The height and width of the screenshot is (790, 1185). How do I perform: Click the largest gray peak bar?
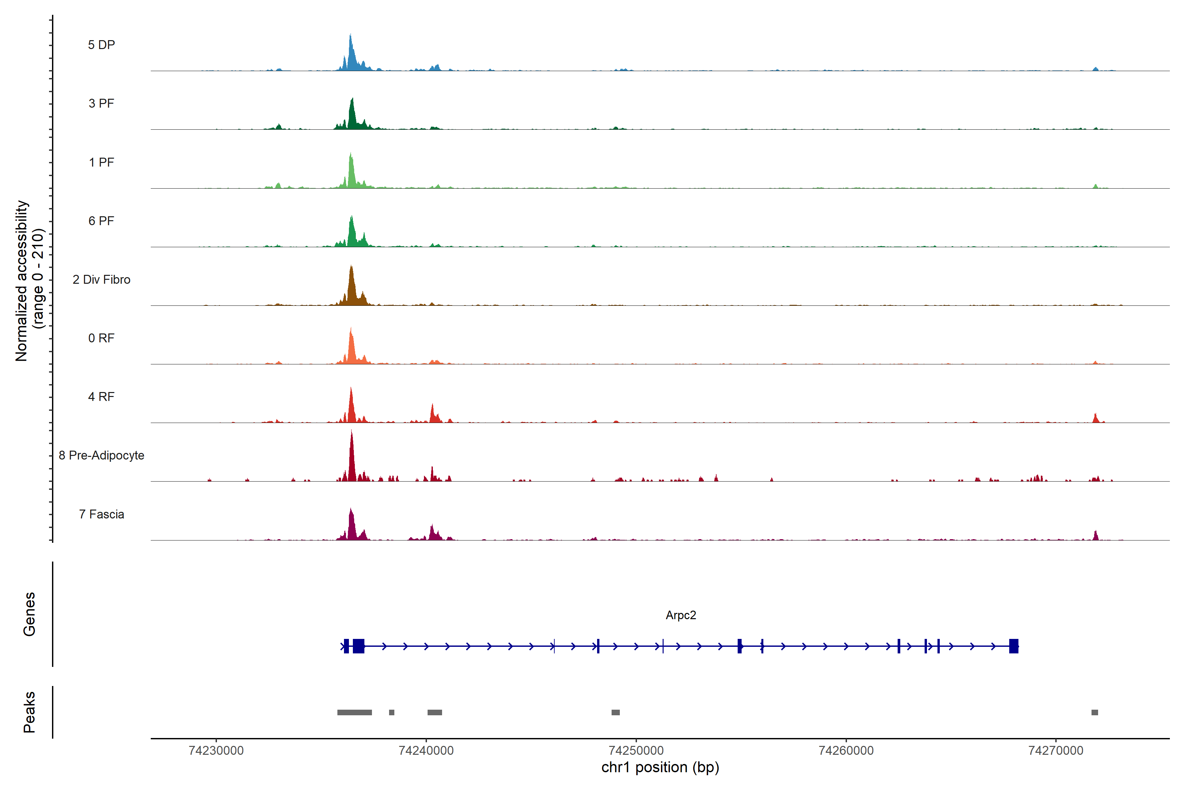(354, 712)
